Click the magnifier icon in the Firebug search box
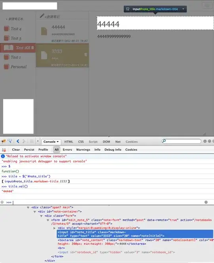 tap(164, 141)
